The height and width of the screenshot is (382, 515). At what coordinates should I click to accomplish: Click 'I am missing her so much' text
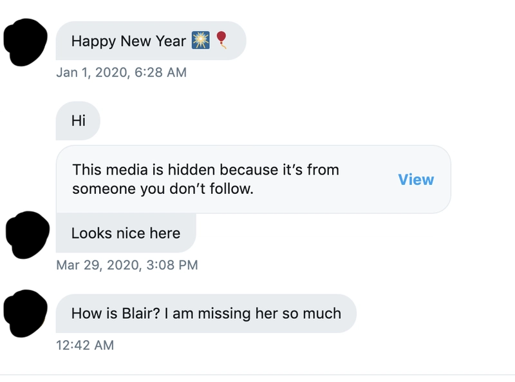[252, 313]
